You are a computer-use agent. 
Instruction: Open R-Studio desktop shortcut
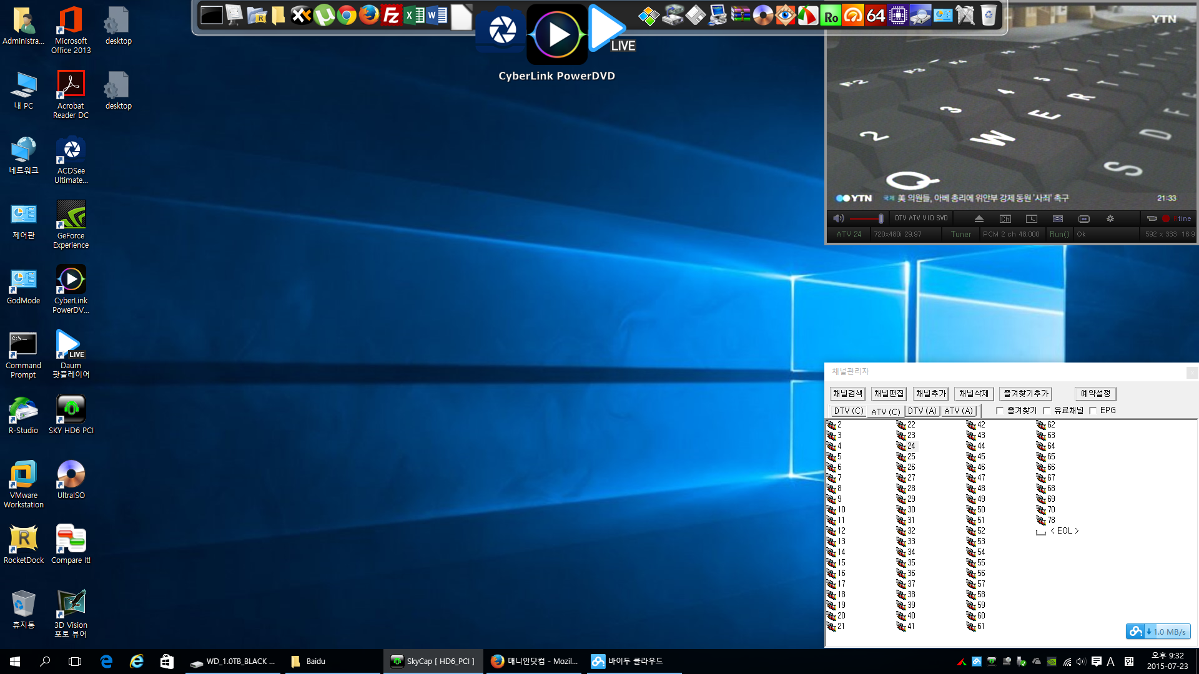pos(24,414)
